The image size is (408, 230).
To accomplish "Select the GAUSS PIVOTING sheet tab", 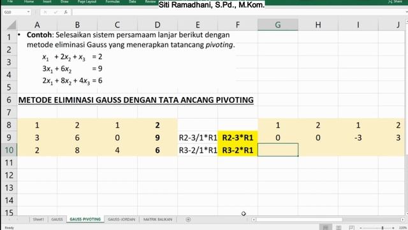I will tap(85, 219).
